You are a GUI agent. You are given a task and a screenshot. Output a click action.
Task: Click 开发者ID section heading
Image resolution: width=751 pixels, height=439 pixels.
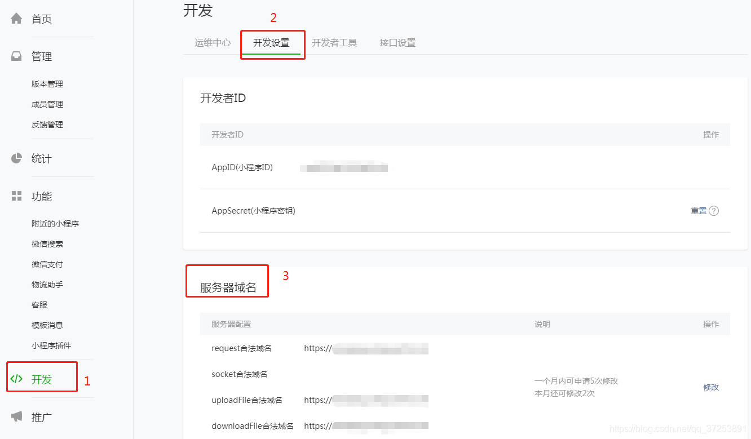(223, 98)
